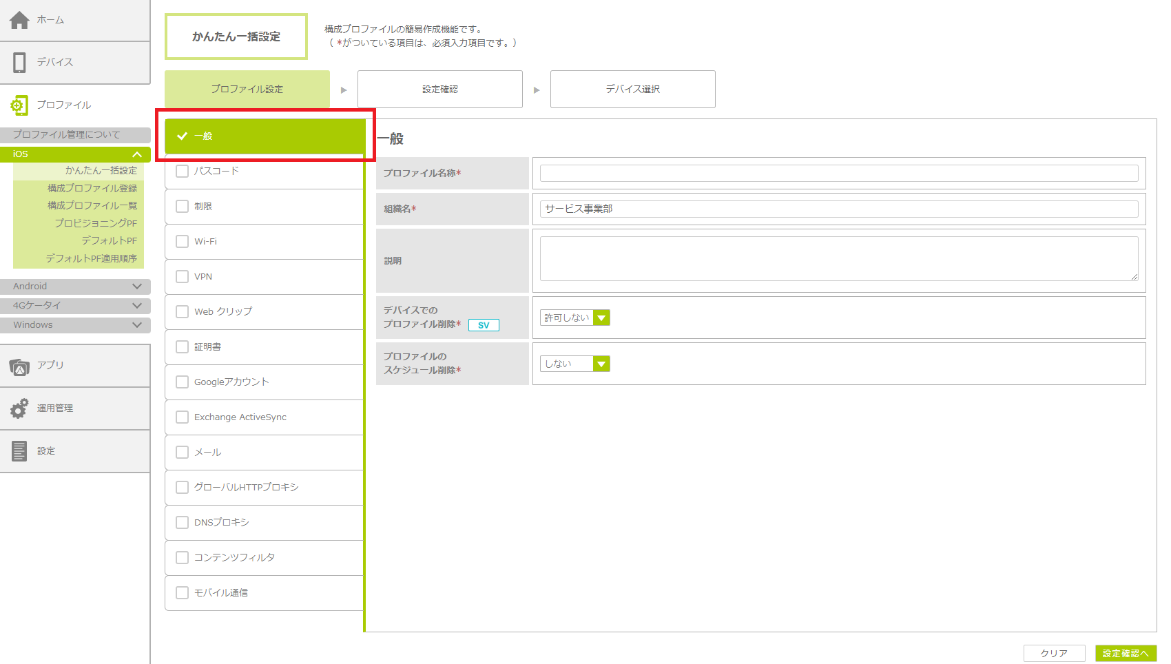This screenshot has width=1171, height=664.
Task: Open Apps via its sidebar icon
Action: 19,366
